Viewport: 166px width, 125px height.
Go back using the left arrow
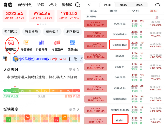89,5
